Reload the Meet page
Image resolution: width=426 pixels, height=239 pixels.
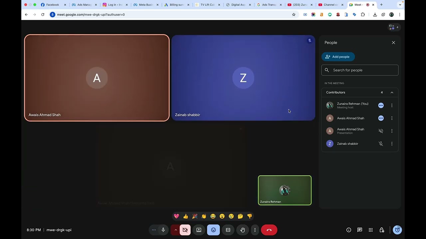tap(43, 15)
